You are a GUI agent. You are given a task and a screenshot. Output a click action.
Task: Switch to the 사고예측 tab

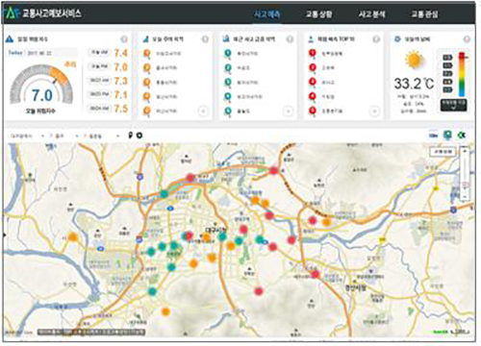point(267,14)
